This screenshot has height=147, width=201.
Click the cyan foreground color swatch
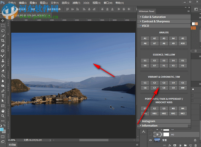pos(2,129)
